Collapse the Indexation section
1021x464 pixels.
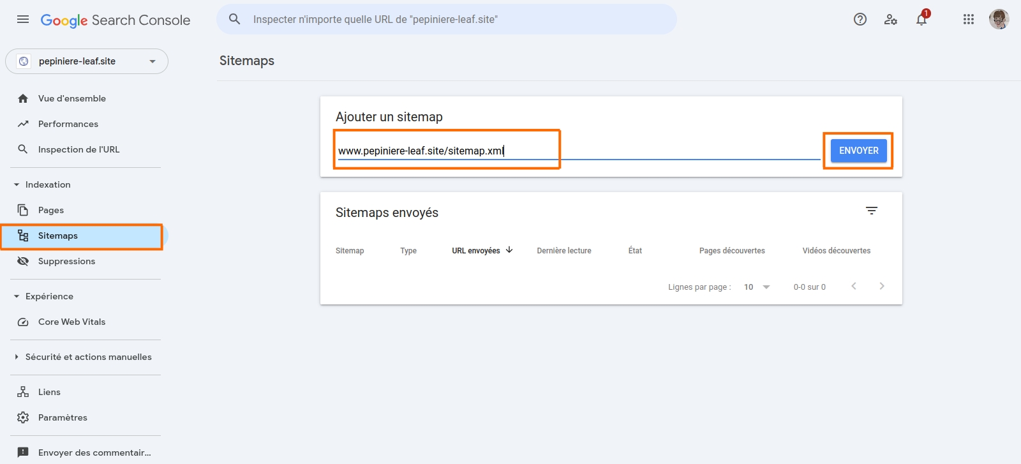[x=42, y=184]
